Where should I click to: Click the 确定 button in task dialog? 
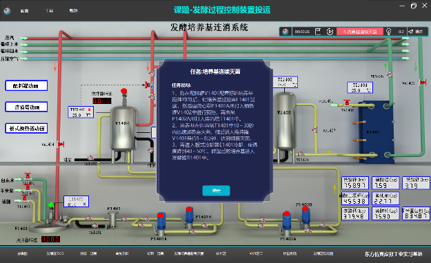[x=216, y=191]
